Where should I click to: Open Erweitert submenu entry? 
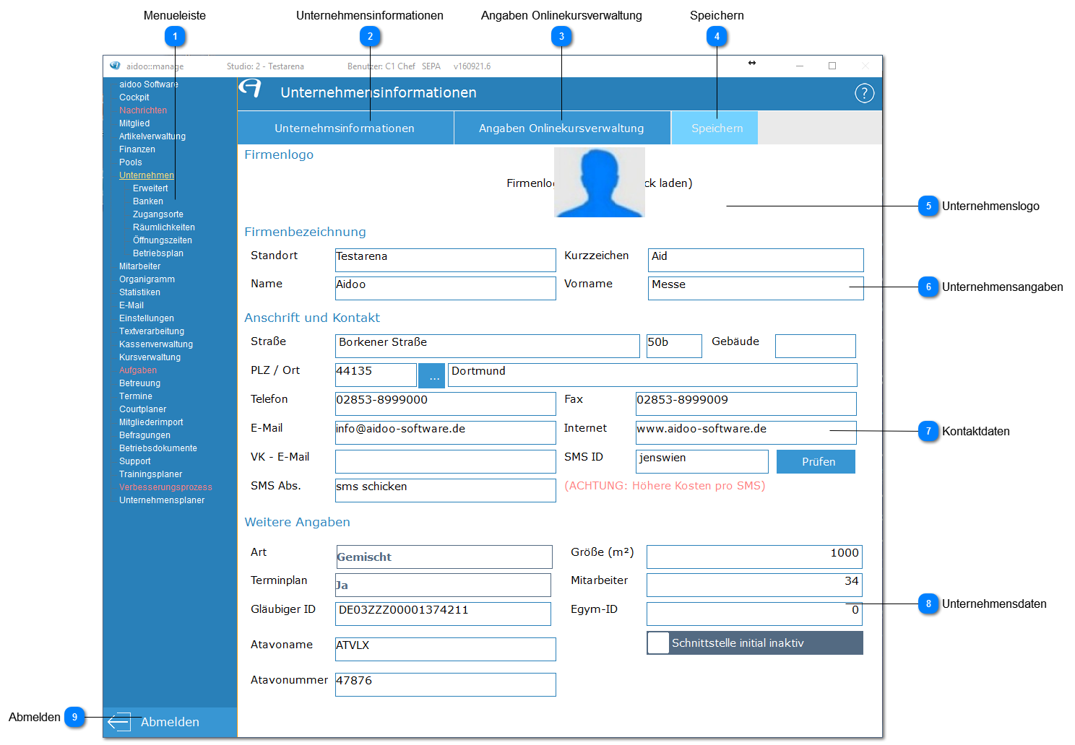[x=150, y=188]
